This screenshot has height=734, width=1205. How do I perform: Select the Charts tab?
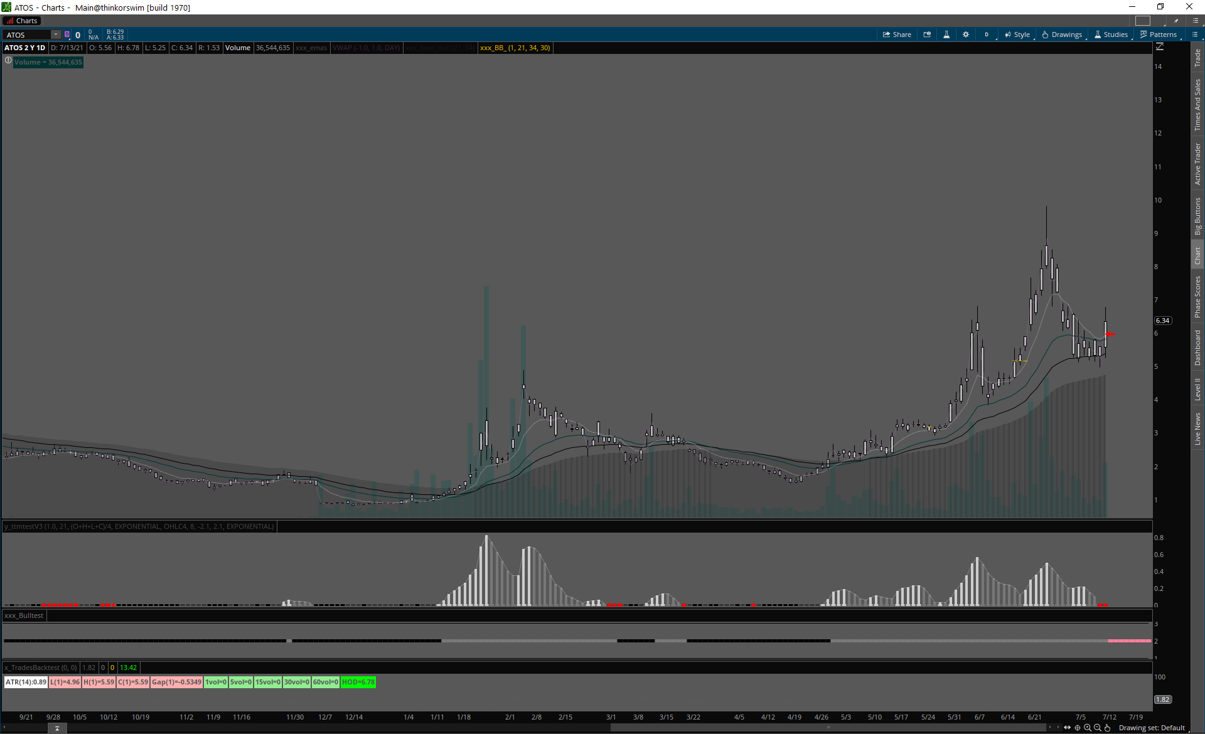(23, 21)
